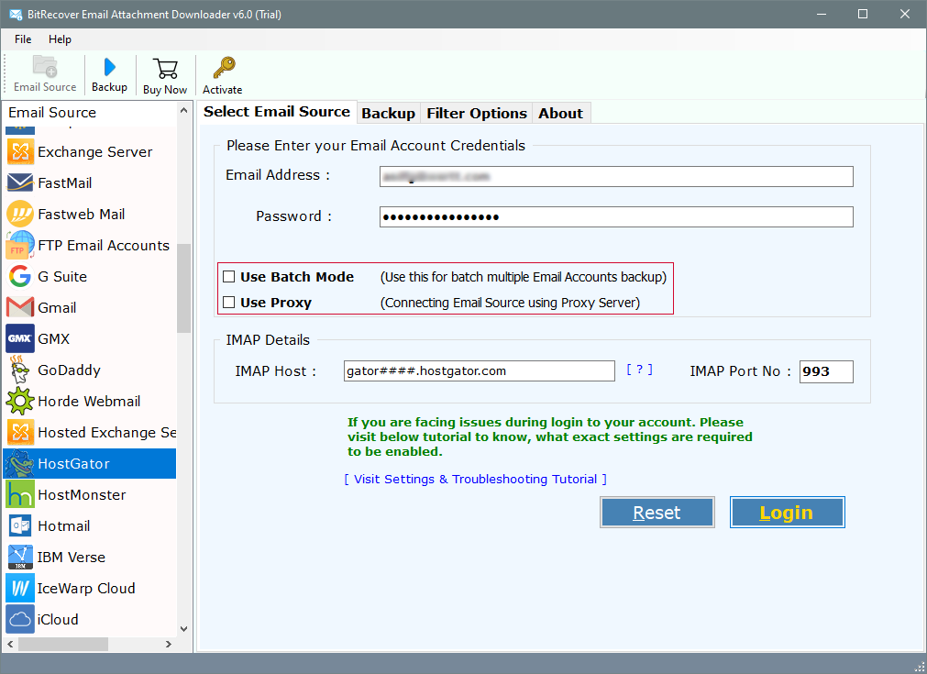Switch to the Filter Options tab
The width and height of the screenshot is (927, 674).
point(477,113)
